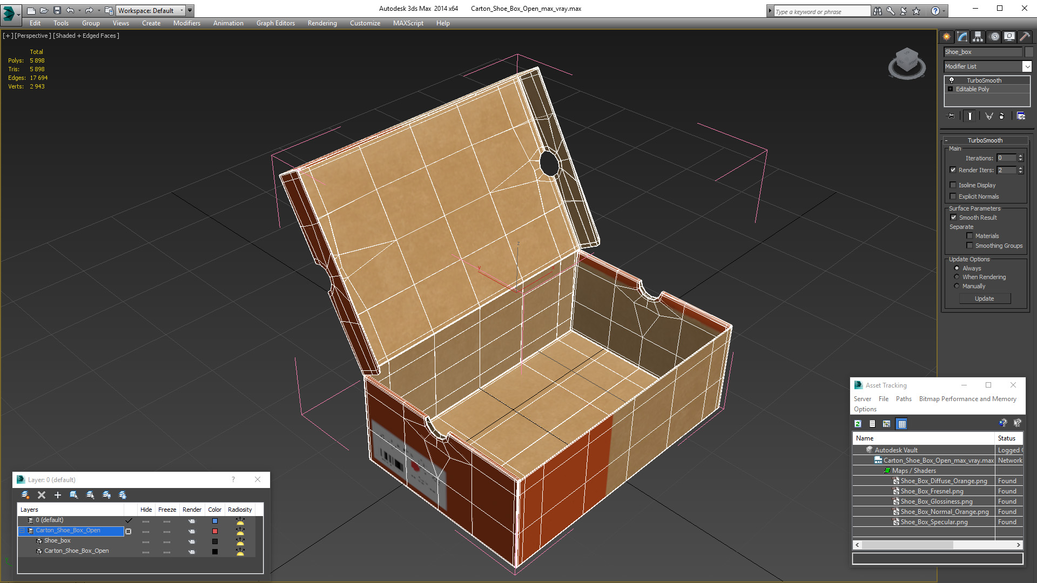Click the Redo arrow icon
This screenshot has height=583, width=1037.
[x=89, y=10]
